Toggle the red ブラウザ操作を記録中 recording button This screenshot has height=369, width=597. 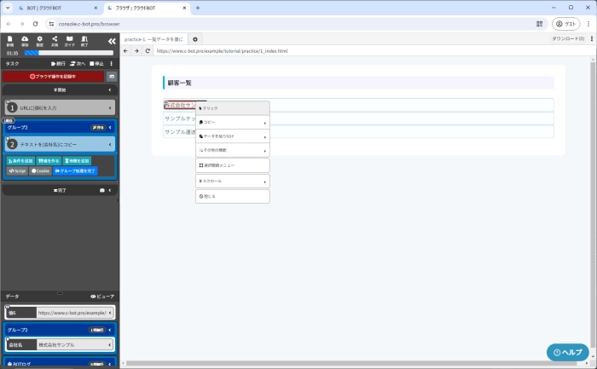point(54,77)
